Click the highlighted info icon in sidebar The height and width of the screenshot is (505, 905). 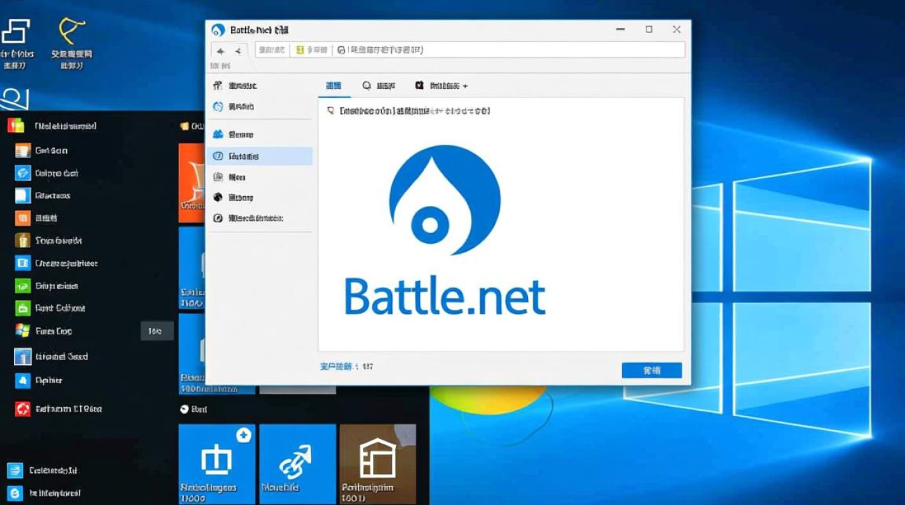coord(217,156)
